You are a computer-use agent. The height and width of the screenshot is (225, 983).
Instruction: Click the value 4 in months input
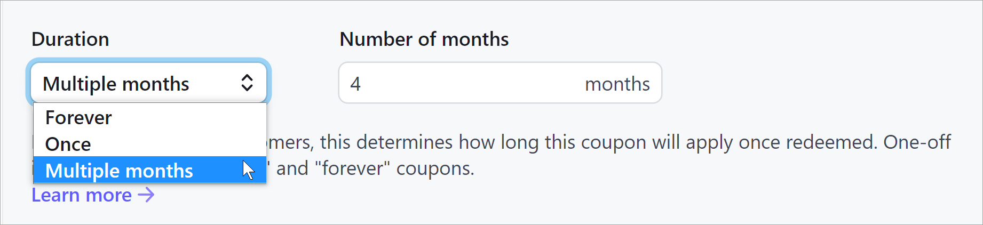tap(355, 84)
